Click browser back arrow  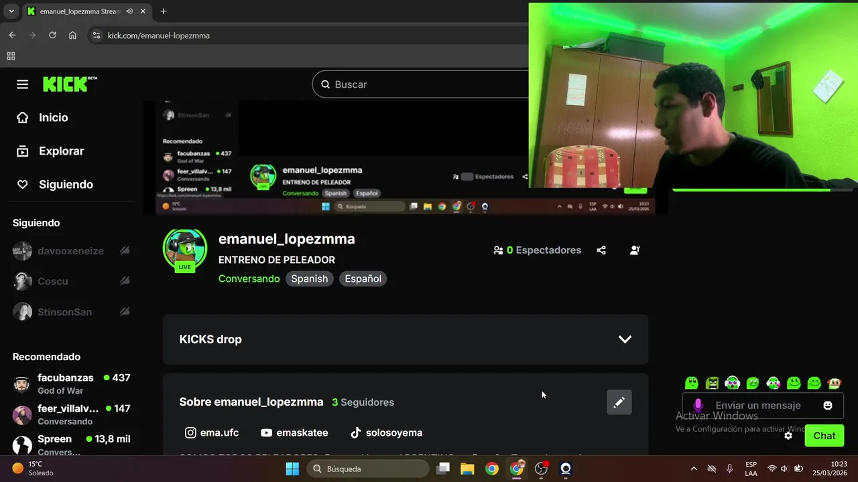(x=12, y=35)
